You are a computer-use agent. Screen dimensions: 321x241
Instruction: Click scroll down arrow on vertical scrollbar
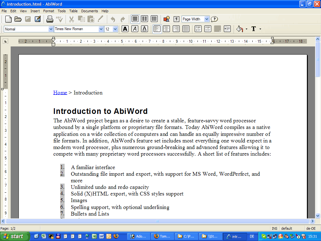(x=318, y=216)
